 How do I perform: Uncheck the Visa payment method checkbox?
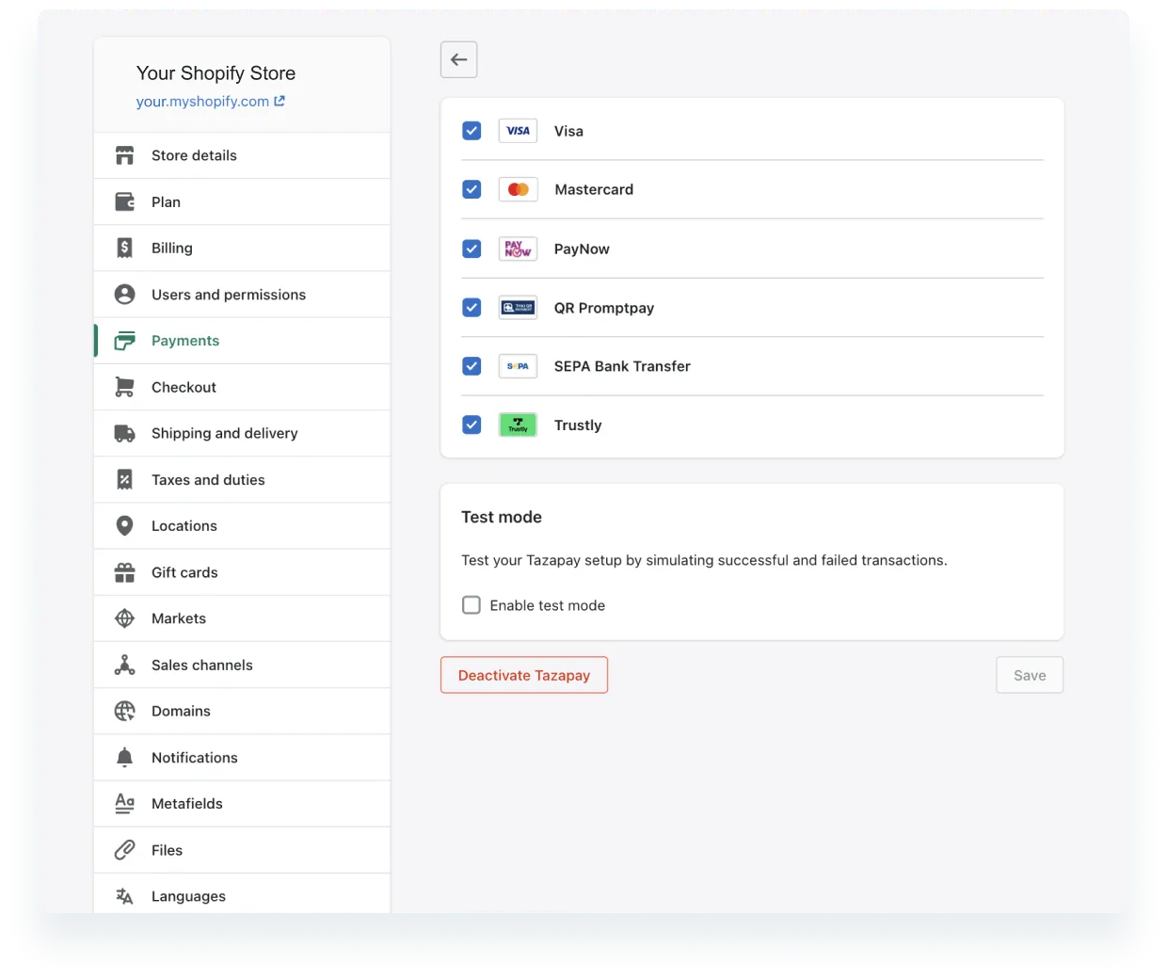click(472, 131)
